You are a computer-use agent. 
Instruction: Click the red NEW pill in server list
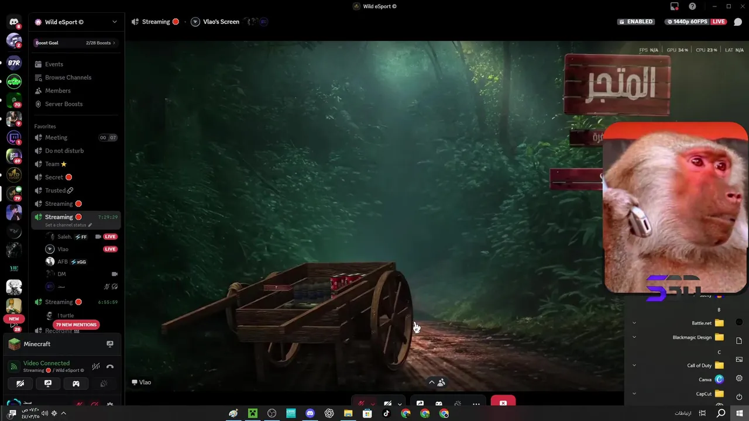point(14,319)
